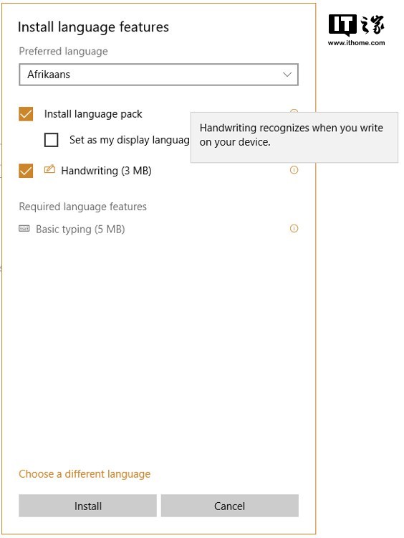
Task: Open Choose a different language link
Action: coord(85,474)
